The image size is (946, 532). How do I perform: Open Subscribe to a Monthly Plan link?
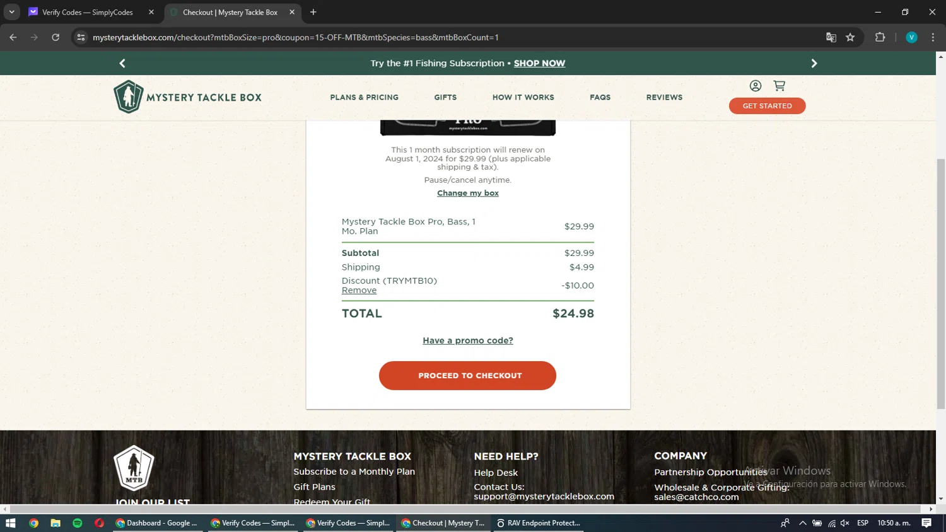coord(354,471)
